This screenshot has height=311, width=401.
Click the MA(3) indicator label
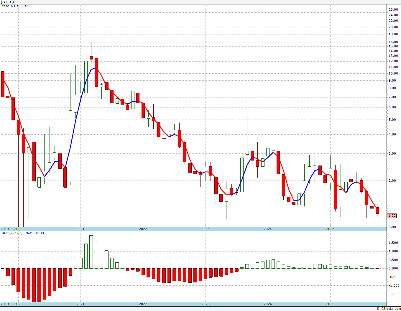click(16, 6)
